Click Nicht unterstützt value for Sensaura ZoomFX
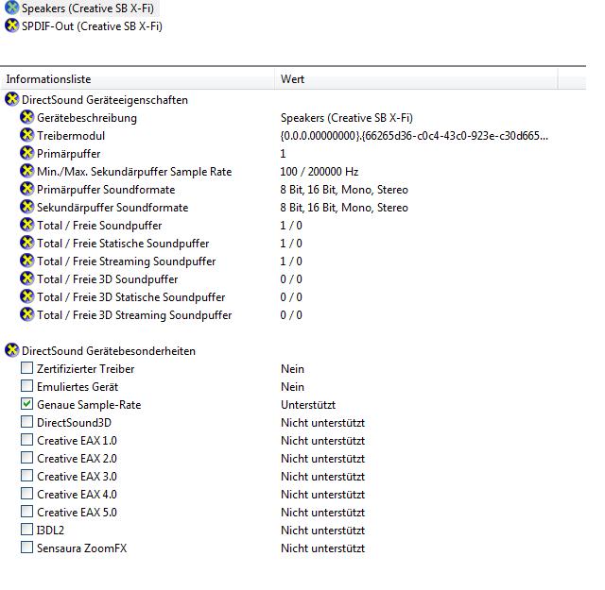Screen dimensions: 605x590 [322, 548]
